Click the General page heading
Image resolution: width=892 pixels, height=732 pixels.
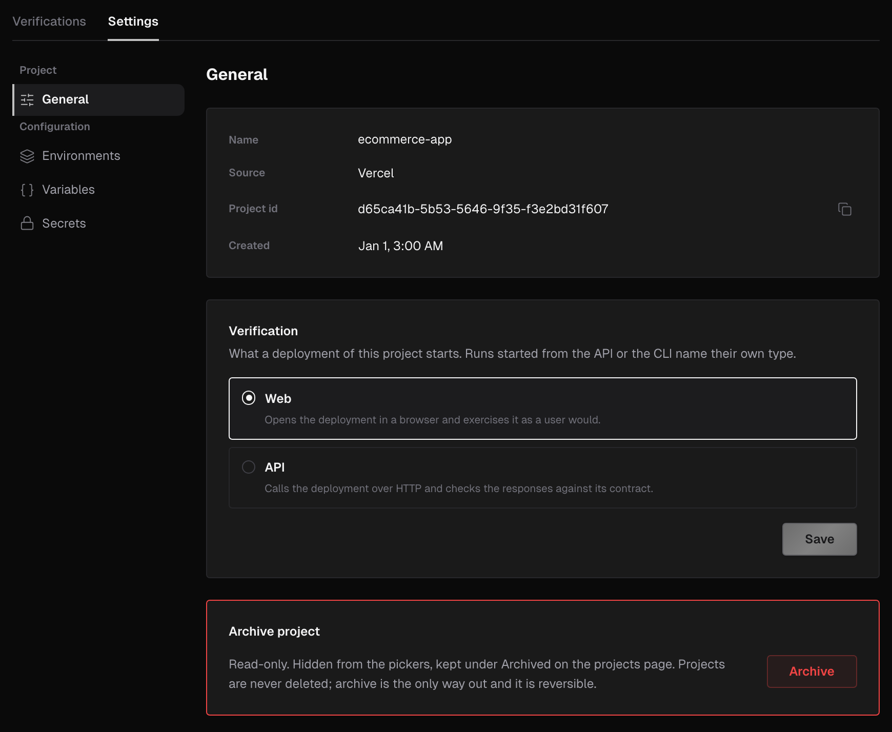pos(237,74)
